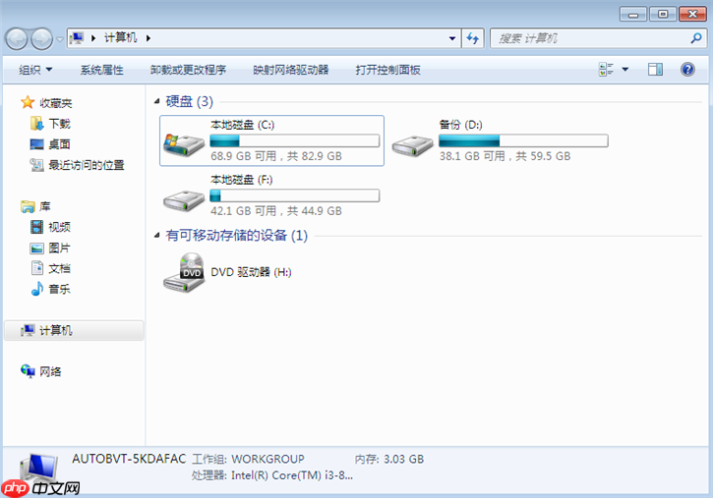The image size is (713, 498).
Task: Click the DVD 驱动器 (H:) label
Action: 251,272
